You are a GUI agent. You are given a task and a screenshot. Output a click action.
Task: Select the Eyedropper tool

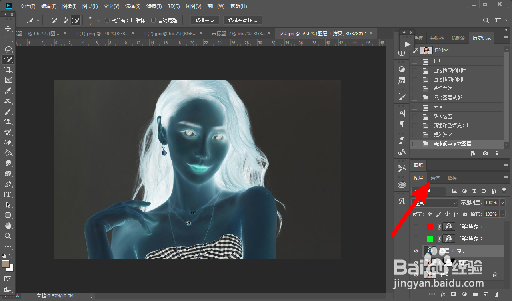8,91
